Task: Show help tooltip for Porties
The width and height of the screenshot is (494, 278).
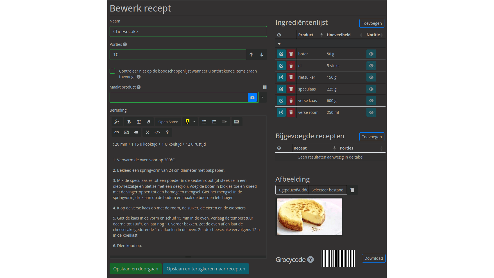Action: click(125, 44)
